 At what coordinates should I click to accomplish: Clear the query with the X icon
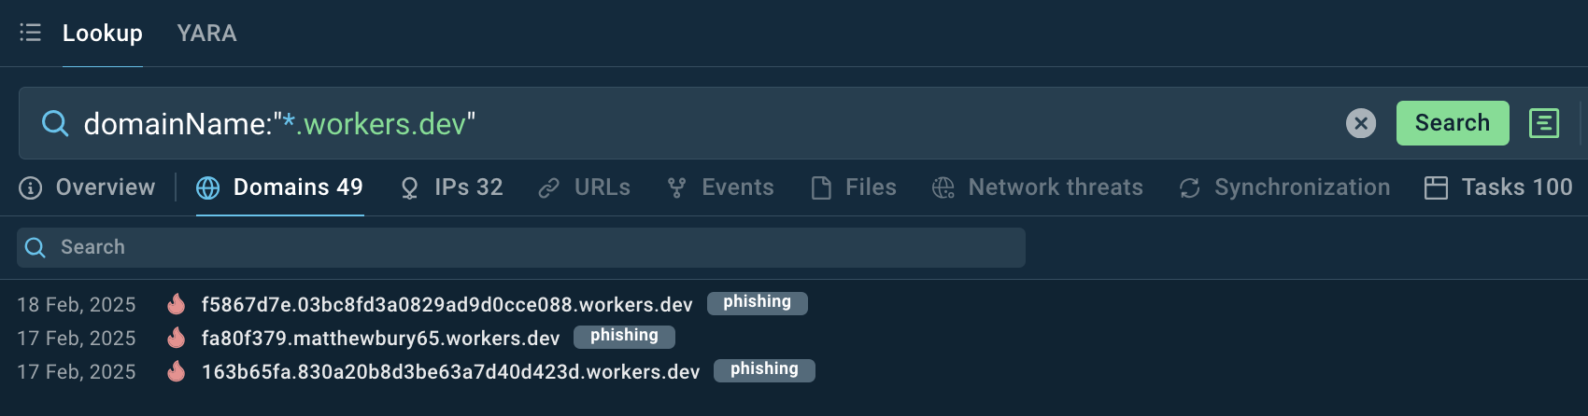pos(1361,123)
